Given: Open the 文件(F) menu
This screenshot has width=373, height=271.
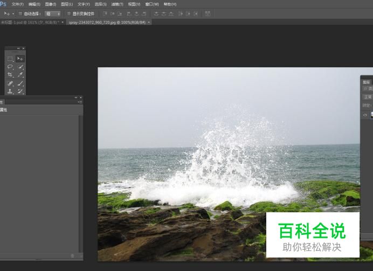Looking at the screenshot, I should 18,4.
